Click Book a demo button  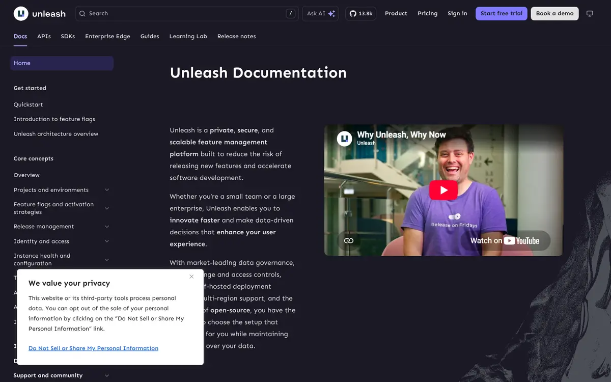click(554, 14)
